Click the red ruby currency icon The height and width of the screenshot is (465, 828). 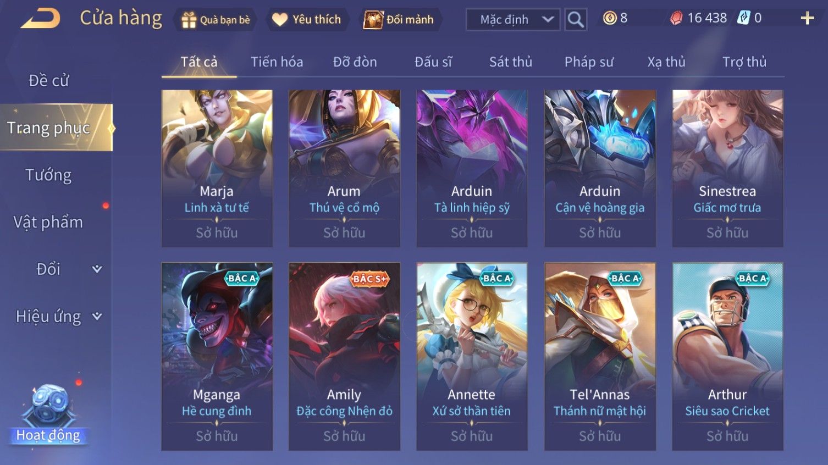point(676,18)
